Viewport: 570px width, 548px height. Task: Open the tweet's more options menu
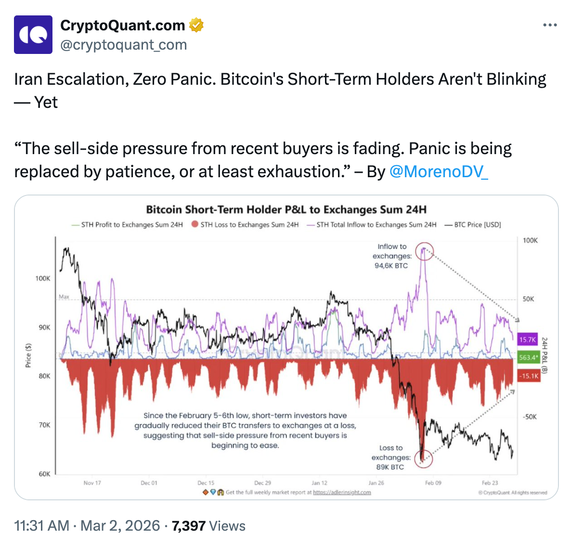pyautogui.click(x=550, y=25)
